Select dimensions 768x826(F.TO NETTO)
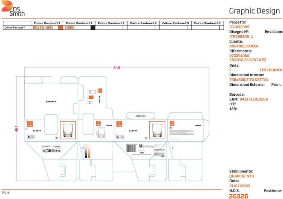283x199 pixels. click(248, 80)
